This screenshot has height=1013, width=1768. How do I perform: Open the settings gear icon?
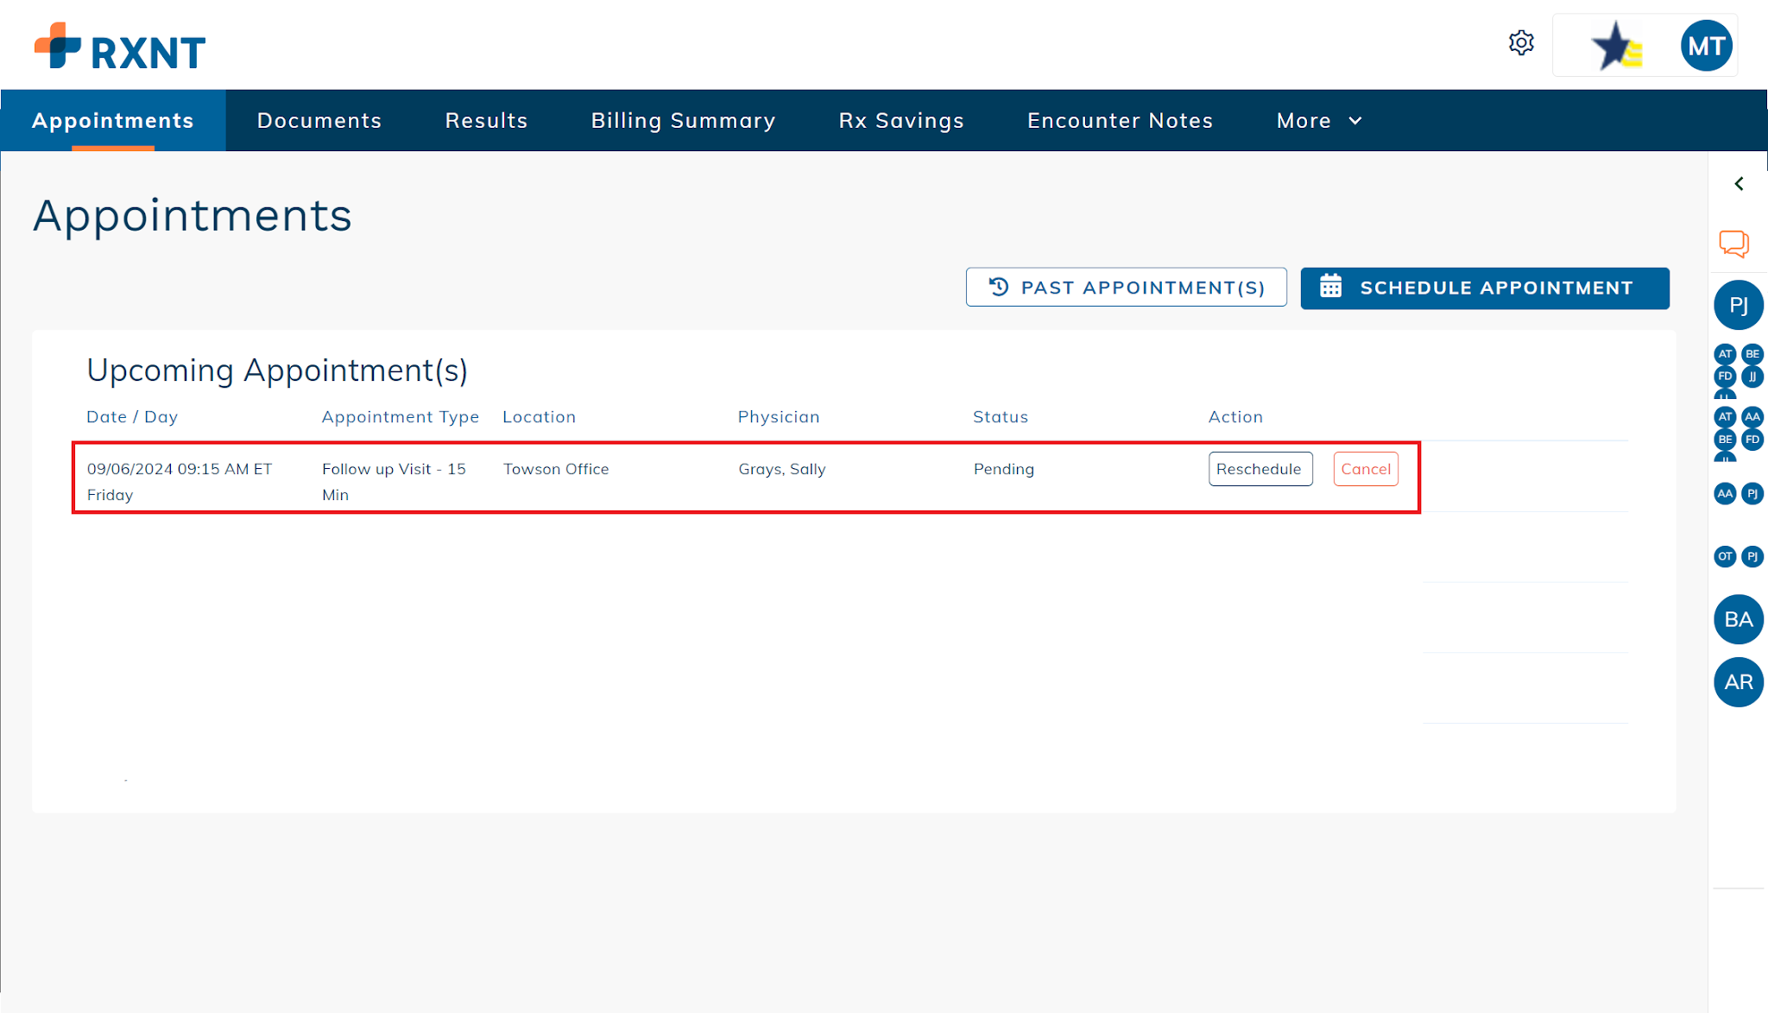1521,42
